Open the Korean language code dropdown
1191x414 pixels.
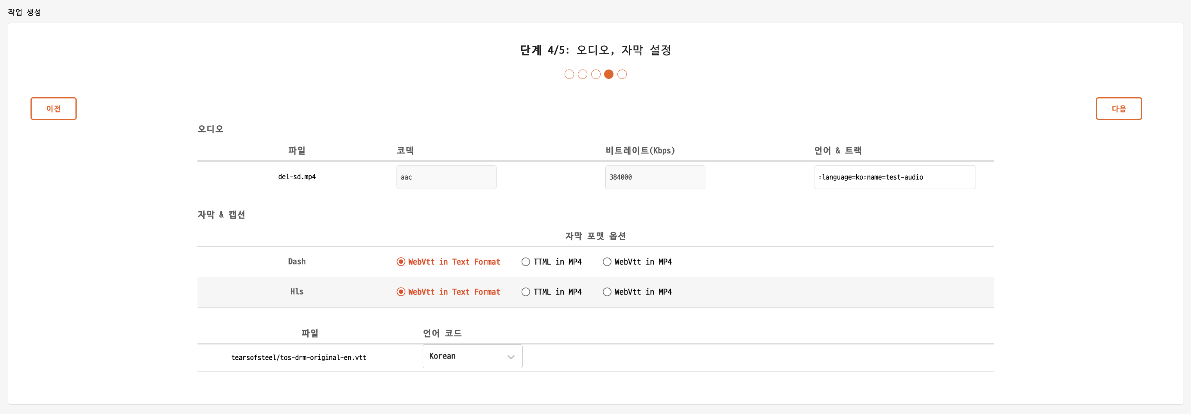click(x=472, y=356)
